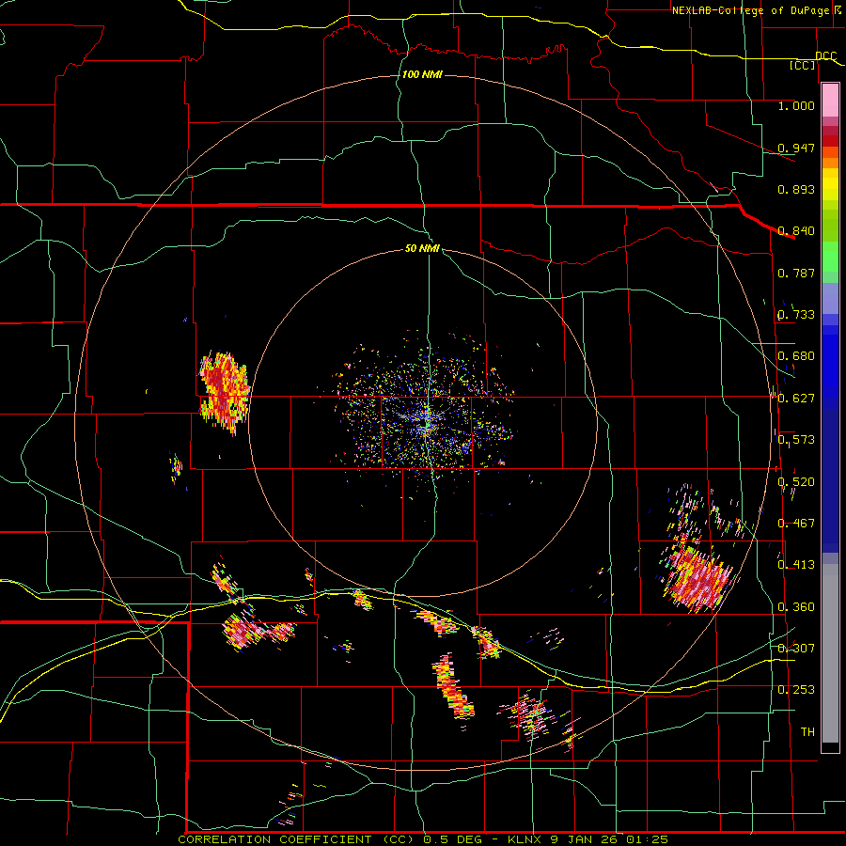Select the 0.947 scale value
The width and height of the screenshot is (846, 846).
(796, 148)
